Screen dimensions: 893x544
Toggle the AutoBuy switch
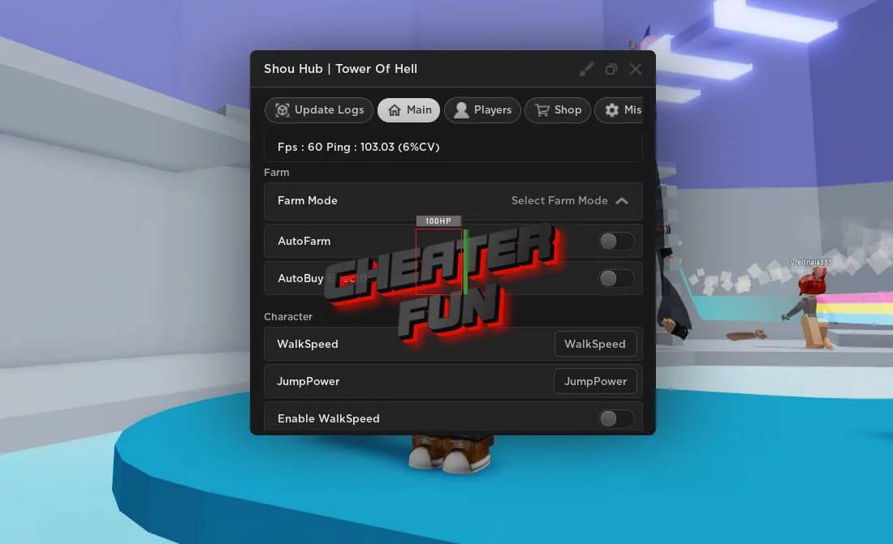[615, 278]
